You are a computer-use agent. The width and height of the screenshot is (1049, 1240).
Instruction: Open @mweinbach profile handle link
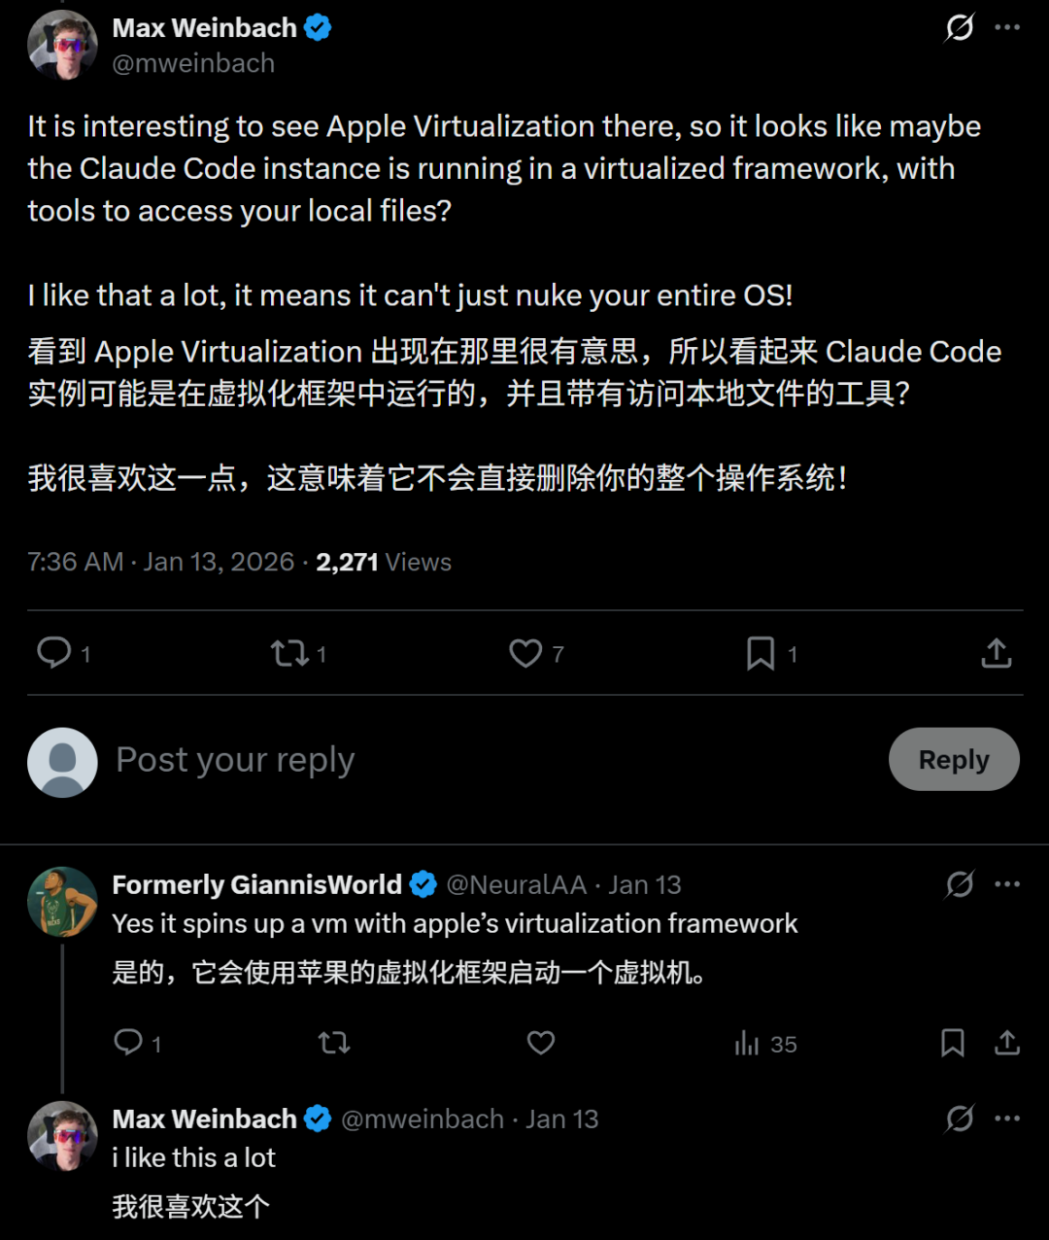coord(193,63)
